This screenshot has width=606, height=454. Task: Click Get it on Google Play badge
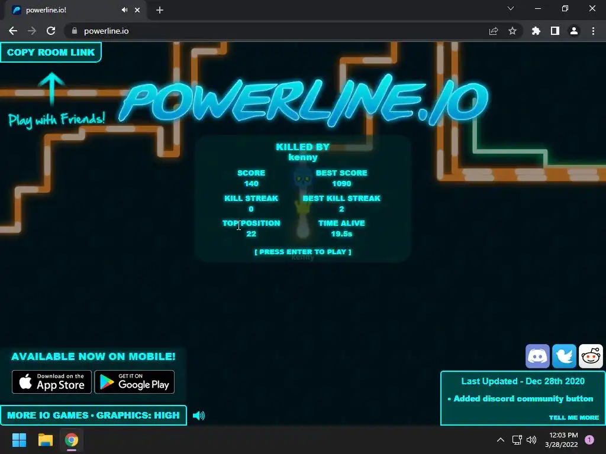(134, 382)
